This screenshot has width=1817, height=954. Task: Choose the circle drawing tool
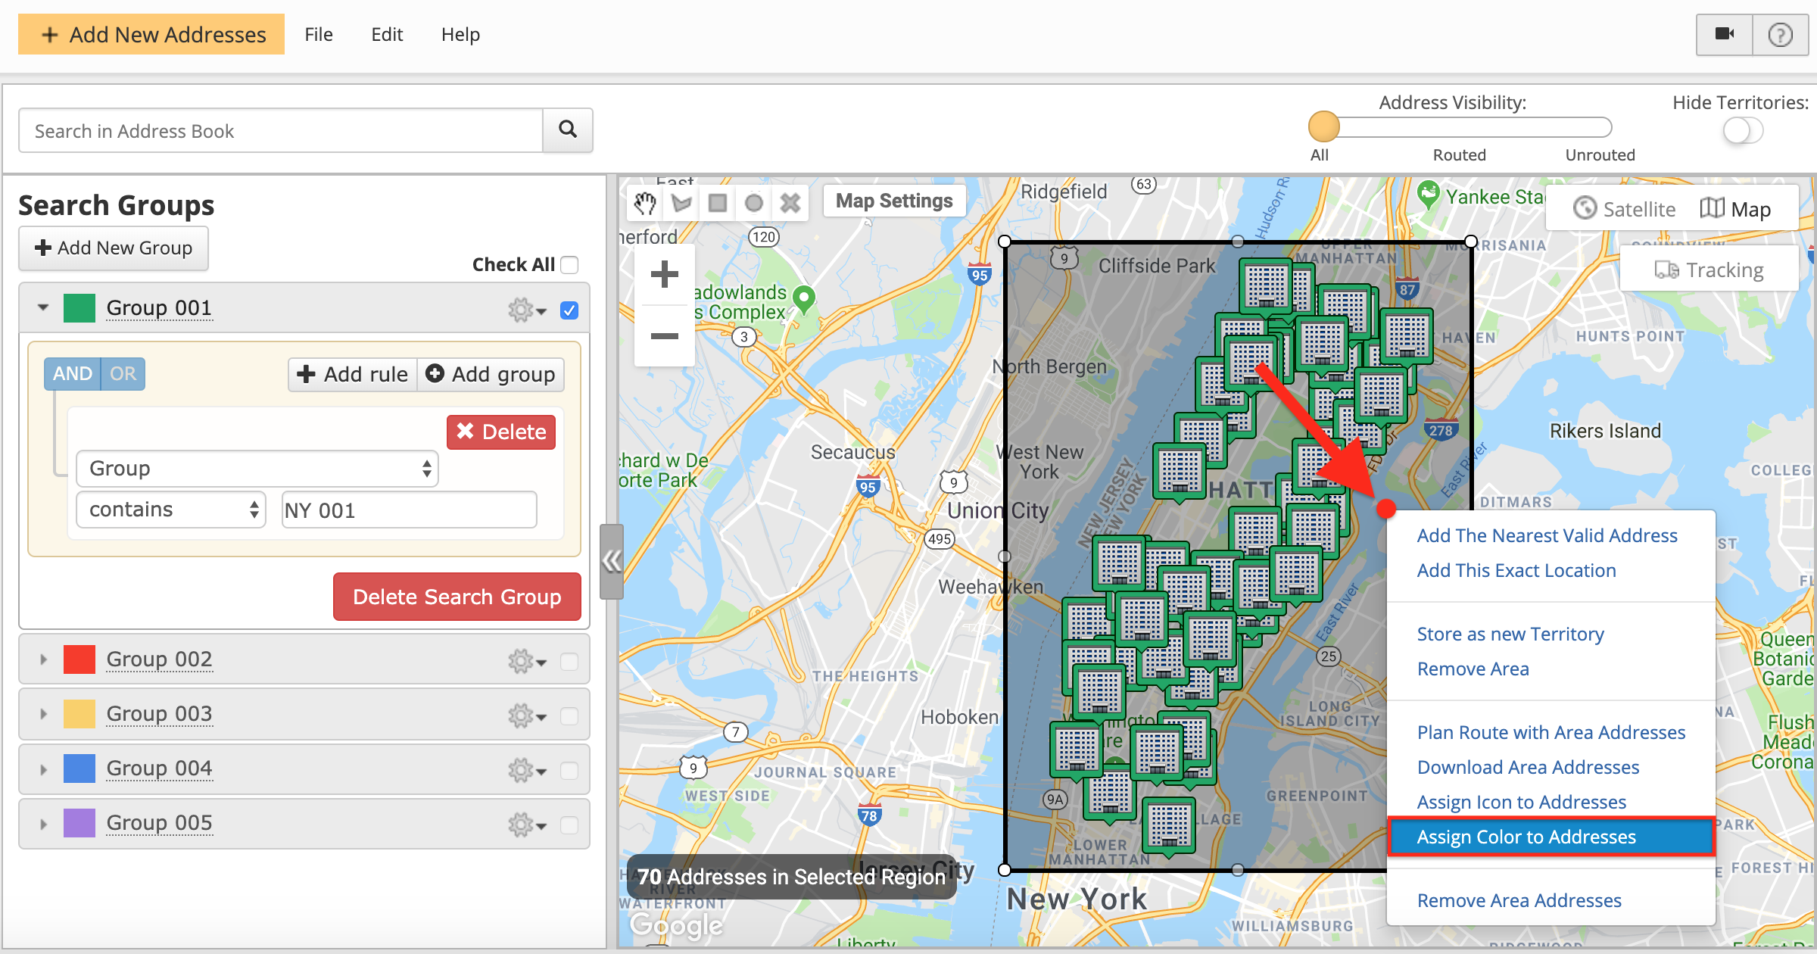pyautogui.click(x=754, y=203)
